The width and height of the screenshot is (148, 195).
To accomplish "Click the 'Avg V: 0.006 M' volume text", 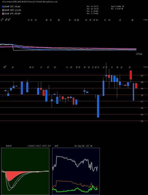I will coord(117,6).
